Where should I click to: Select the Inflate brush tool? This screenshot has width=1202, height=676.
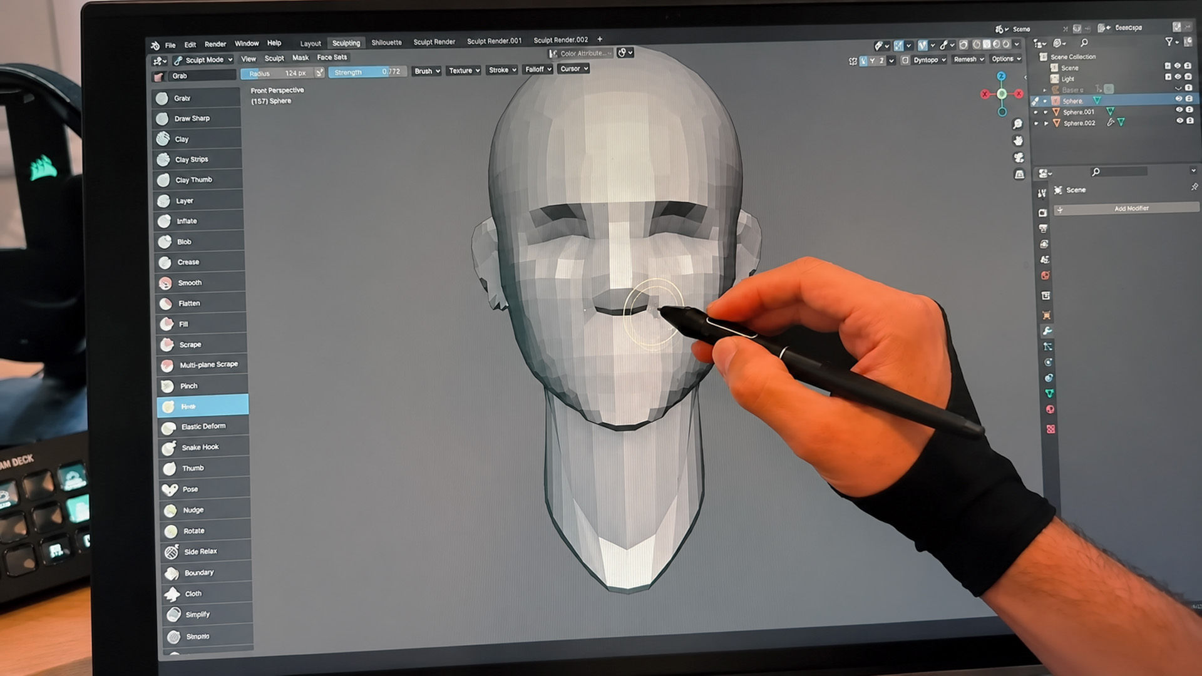tap(198, 221)
